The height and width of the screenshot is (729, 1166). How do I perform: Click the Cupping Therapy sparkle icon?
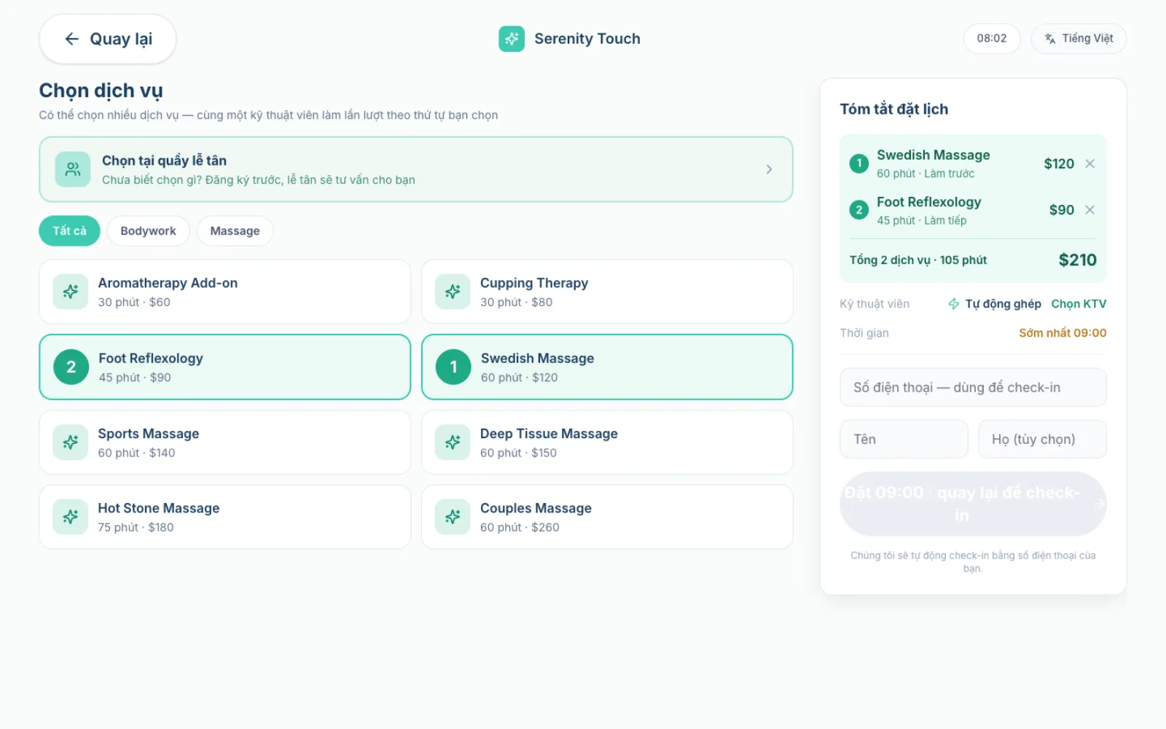453,292
